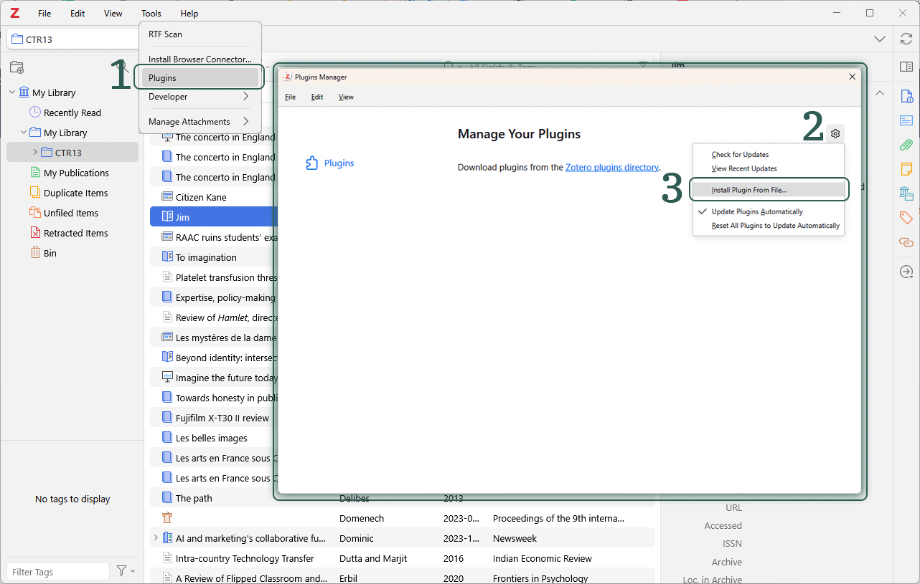Screen dimensions: 920x584
Task: Select the Fujifilm X-T30 II review item
Action: (212, 418)
